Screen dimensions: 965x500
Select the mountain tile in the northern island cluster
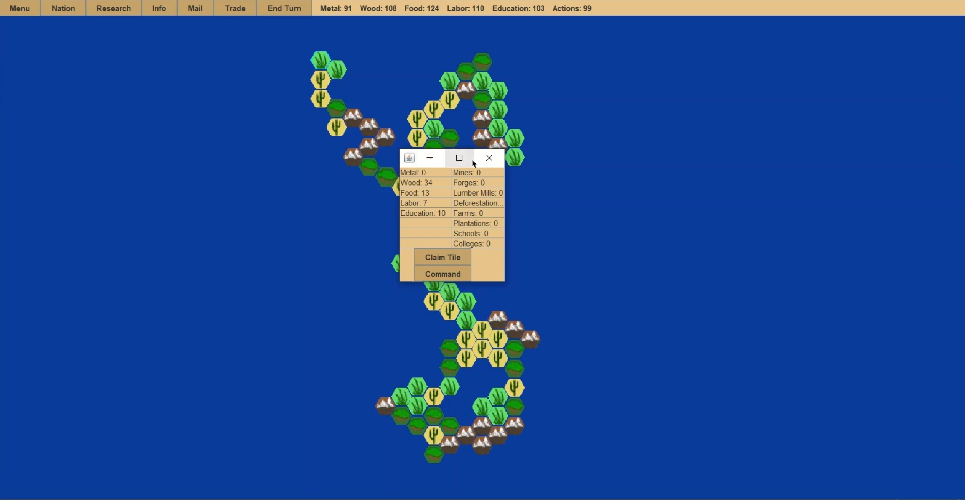466,90
